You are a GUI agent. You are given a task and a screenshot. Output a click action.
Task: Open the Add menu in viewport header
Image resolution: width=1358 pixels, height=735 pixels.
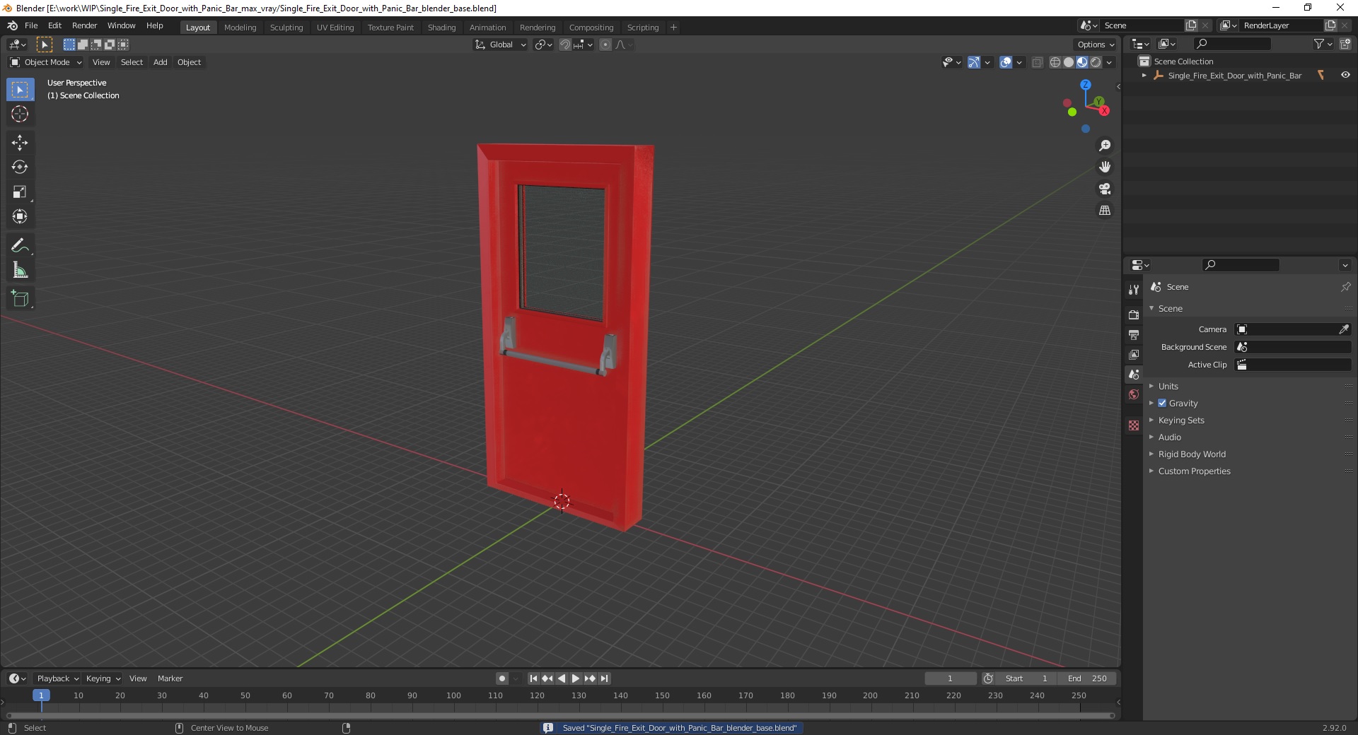[161, 62]
